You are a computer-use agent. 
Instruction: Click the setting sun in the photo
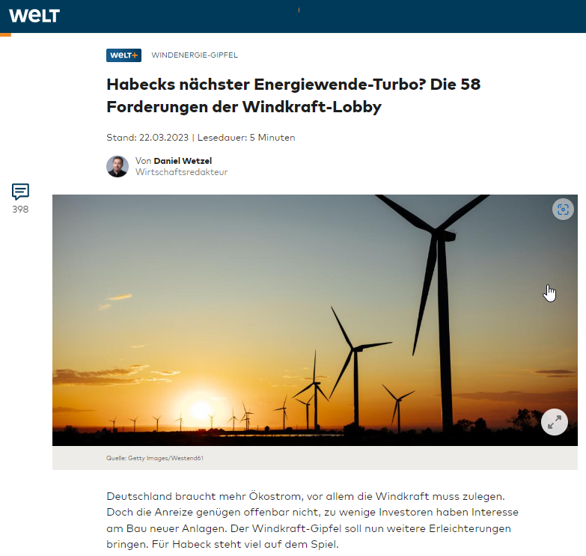point(201,409)
